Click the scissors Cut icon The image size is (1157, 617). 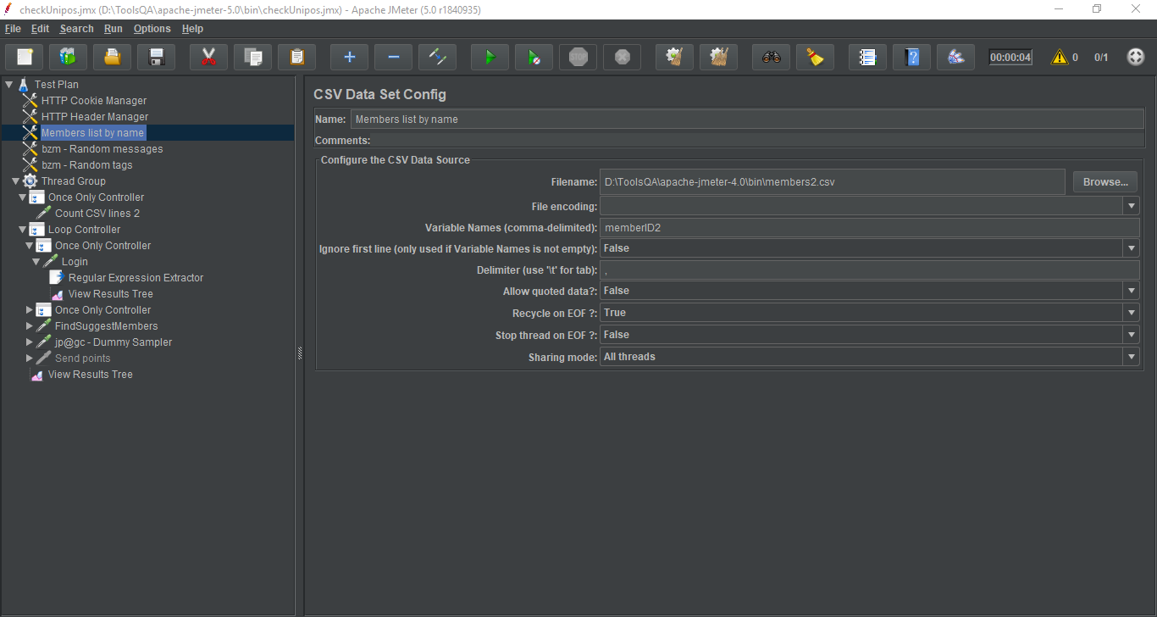pos(208,57)
